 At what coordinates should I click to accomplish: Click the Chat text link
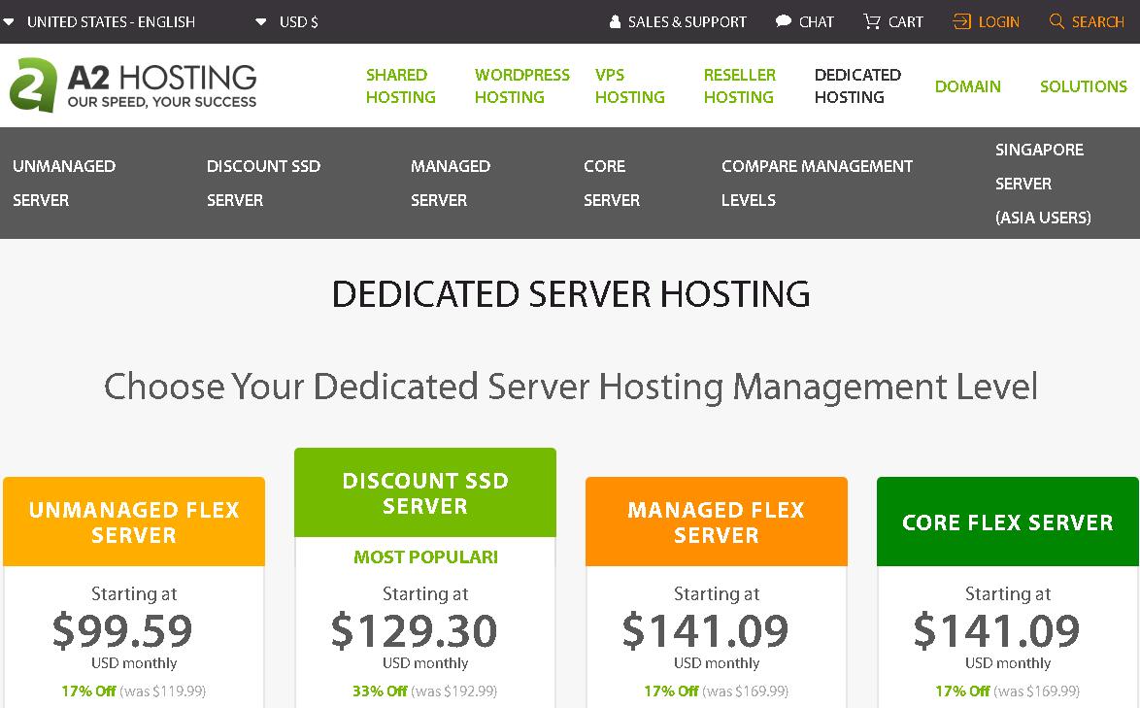pyautogui.click(x=816, y=21)
